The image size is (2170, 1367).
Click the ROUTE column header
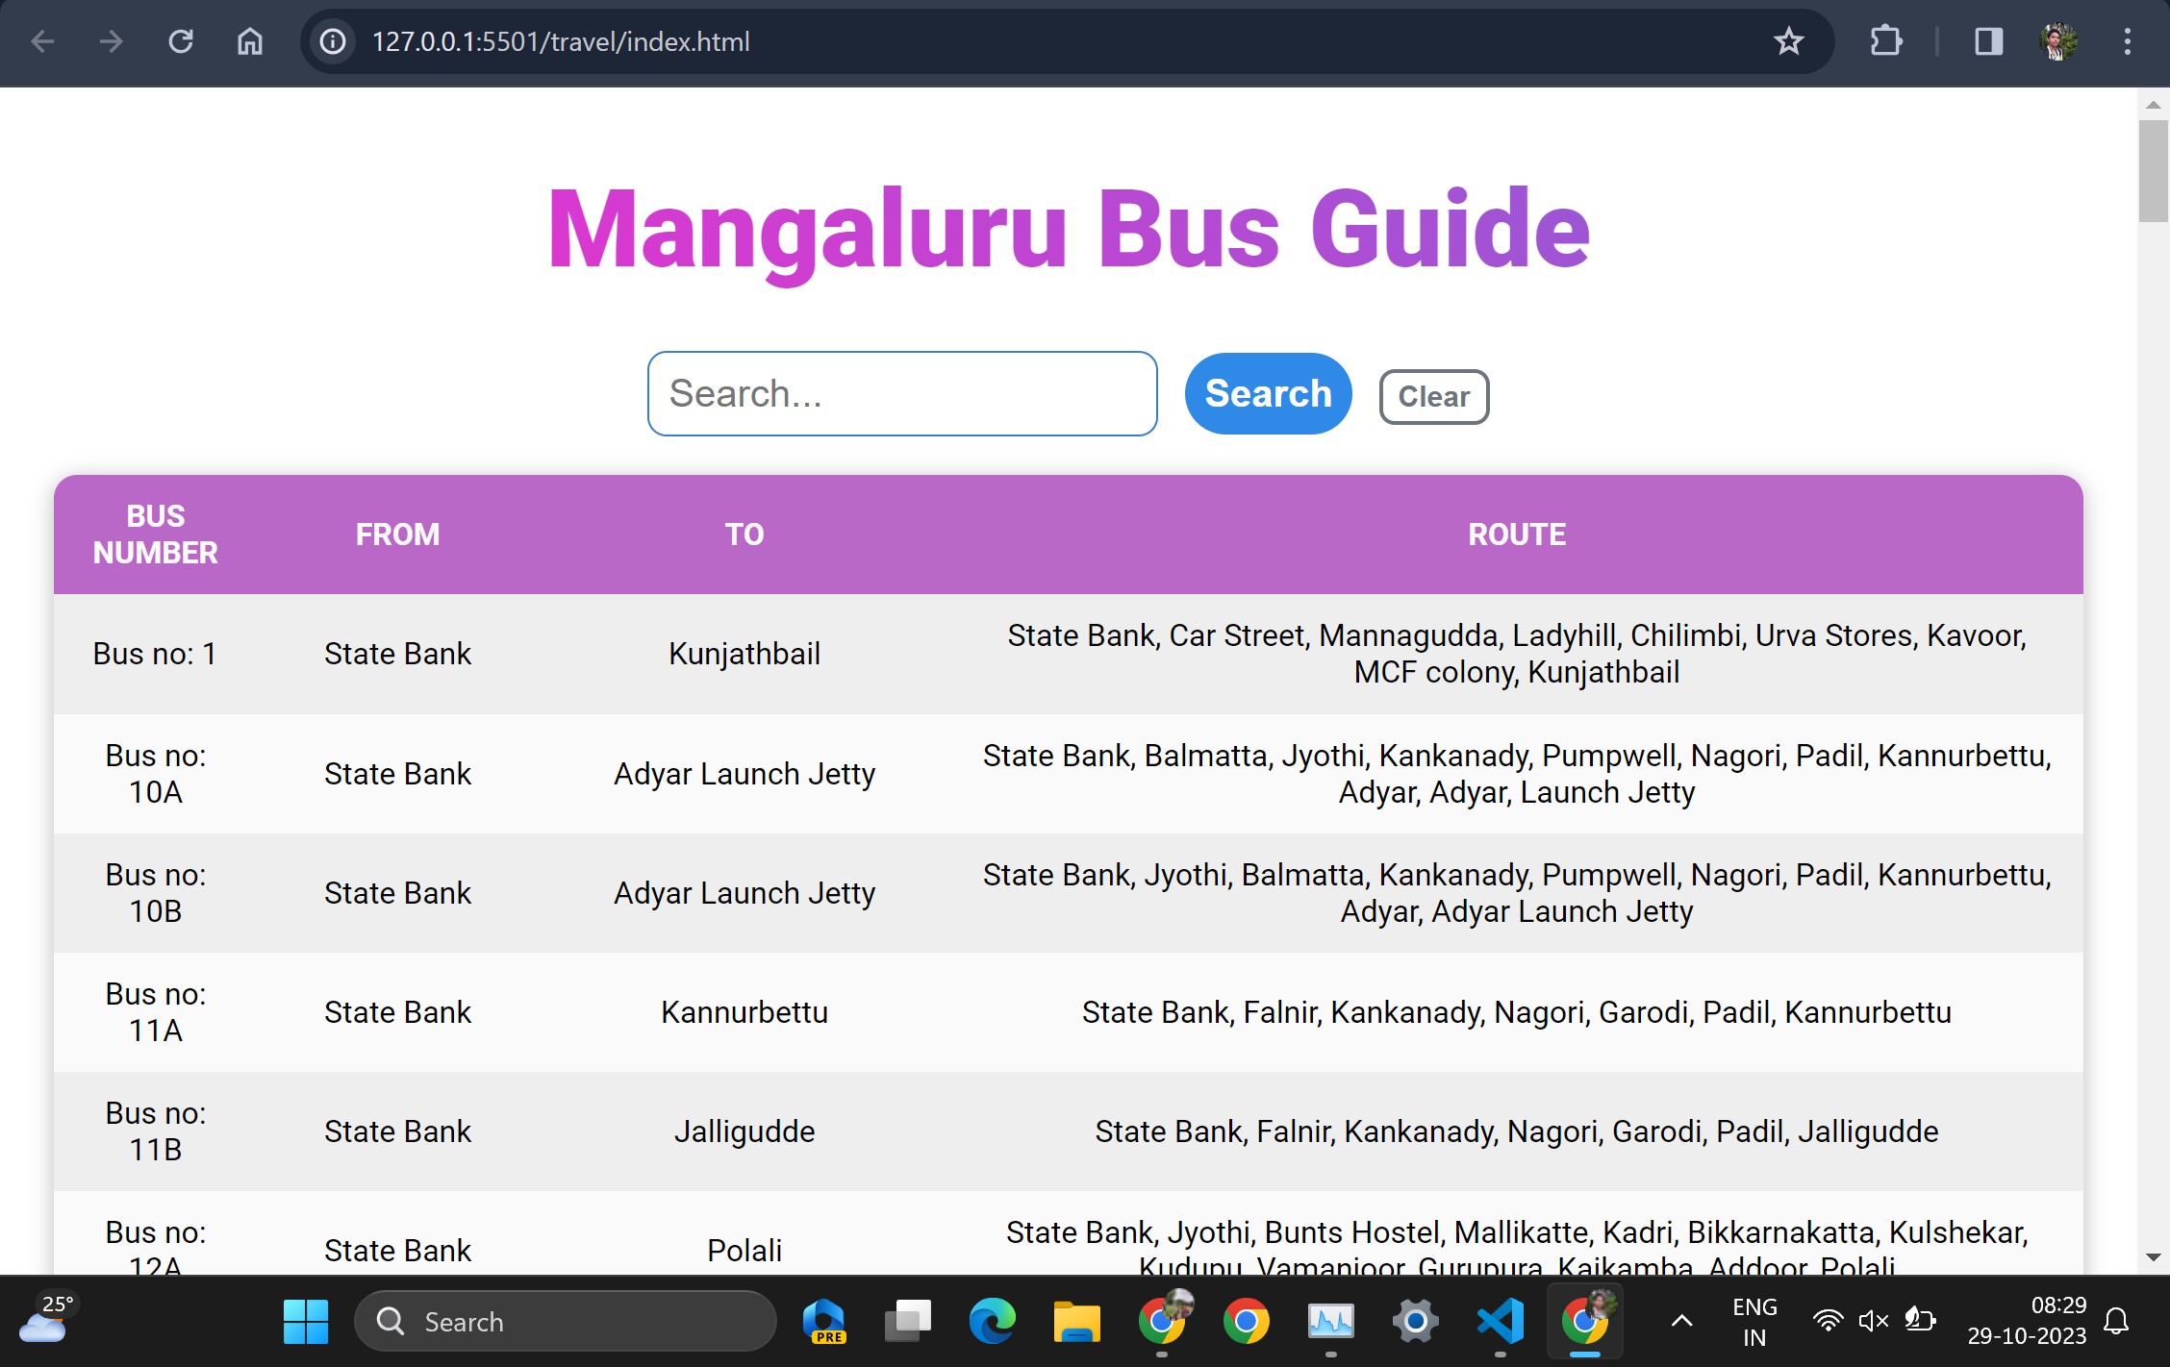tap(1516, 534)
